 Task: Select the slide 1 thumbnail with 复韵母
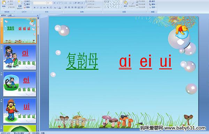[20, 31]
